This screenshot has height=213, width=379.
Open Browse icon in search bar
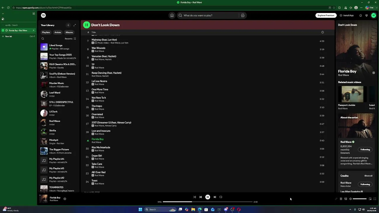(243, 15)
